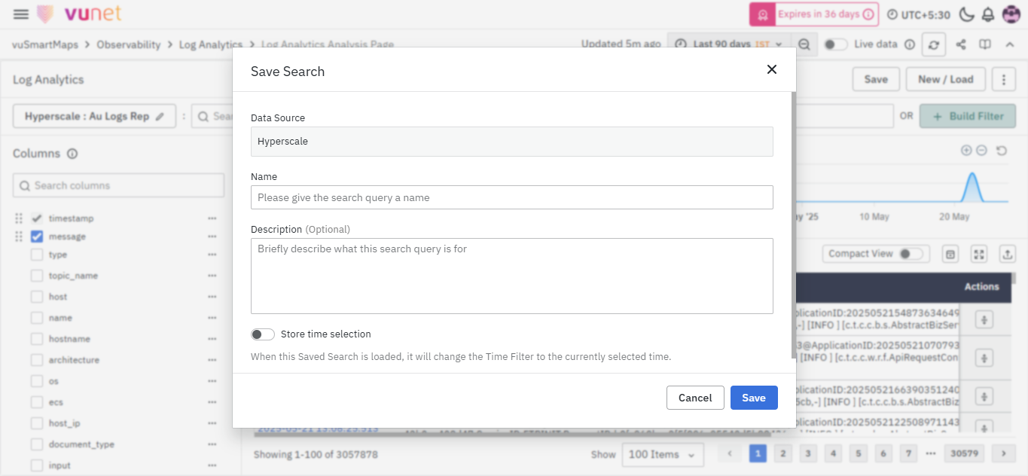
Task: Click the export upload icon
Action: tap(1008, 254)
